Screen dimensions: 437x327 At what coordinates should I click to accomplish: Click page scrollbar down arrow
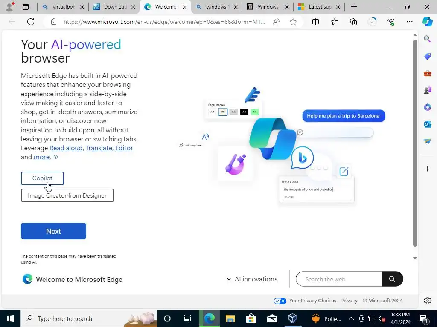point(415,258)
